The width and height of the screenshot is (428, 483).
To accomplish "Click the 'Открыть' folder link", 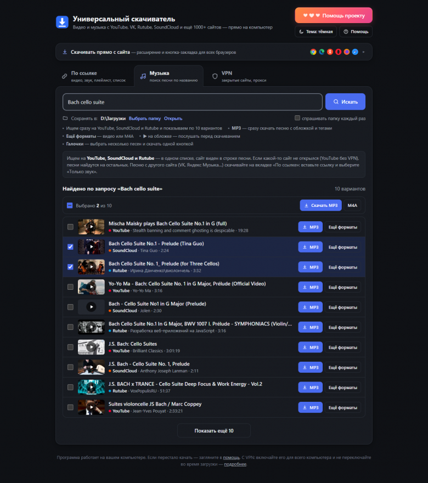I will click(x=173, y=119).
